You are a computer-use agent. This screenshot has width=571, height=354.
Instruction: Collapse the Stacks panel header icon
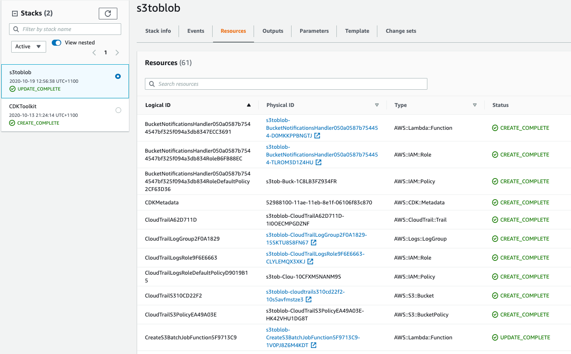(15, 13)
